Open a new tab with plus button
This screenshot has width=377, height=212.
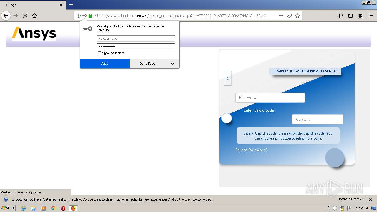tap(71, 5)
